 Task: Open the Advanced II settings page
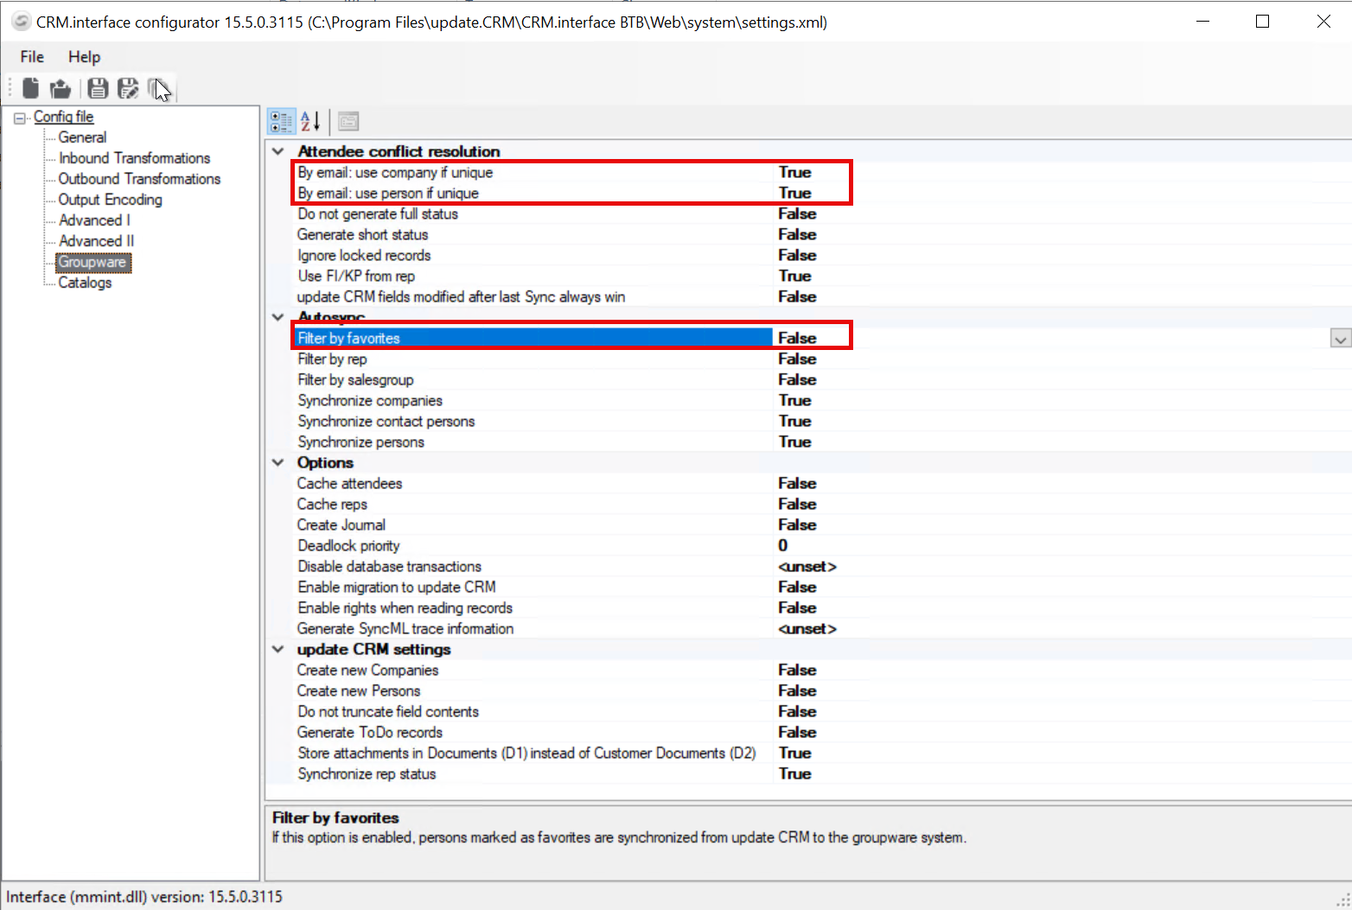(x=96, y=241)
